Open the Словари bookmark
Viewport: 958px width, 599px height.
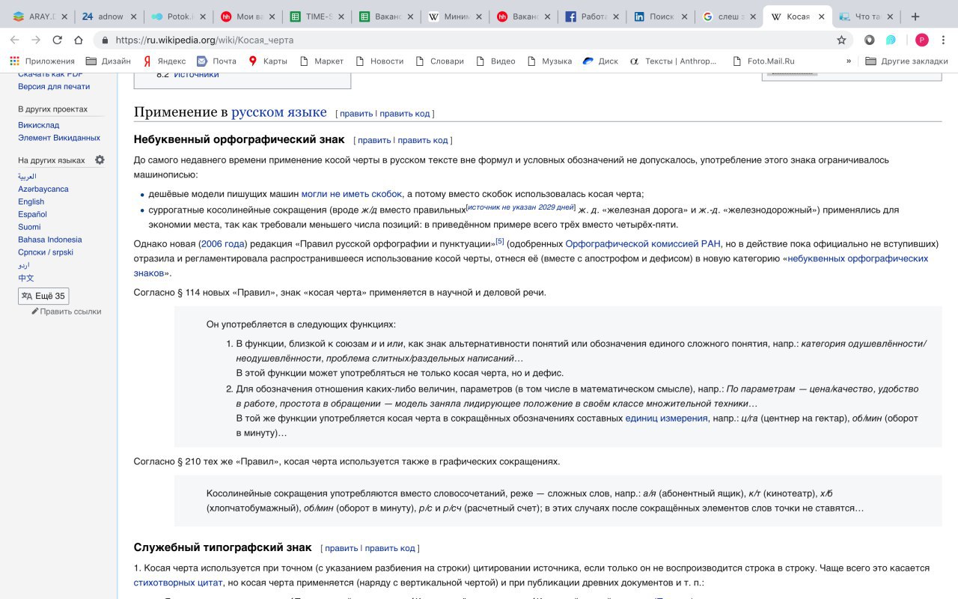coord(439,61)
